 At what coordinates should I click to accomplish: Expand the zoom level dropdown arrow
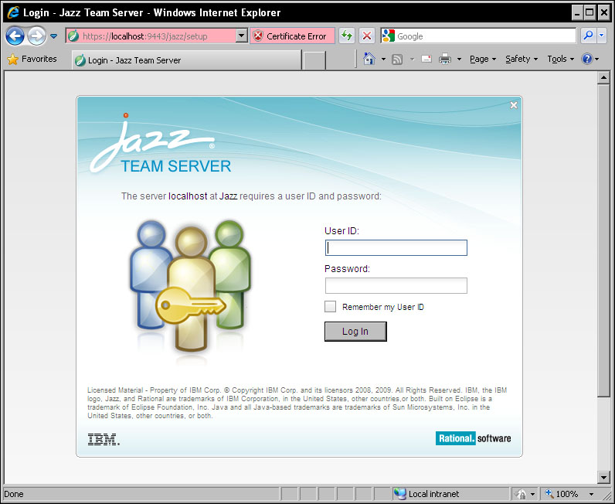pos(592,494)
